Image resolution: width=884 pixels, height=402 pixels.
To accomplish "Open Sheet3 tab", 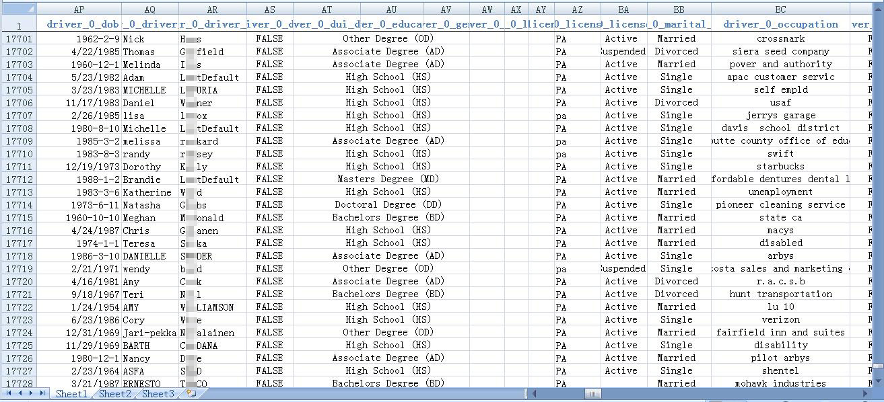I will 158,394.
